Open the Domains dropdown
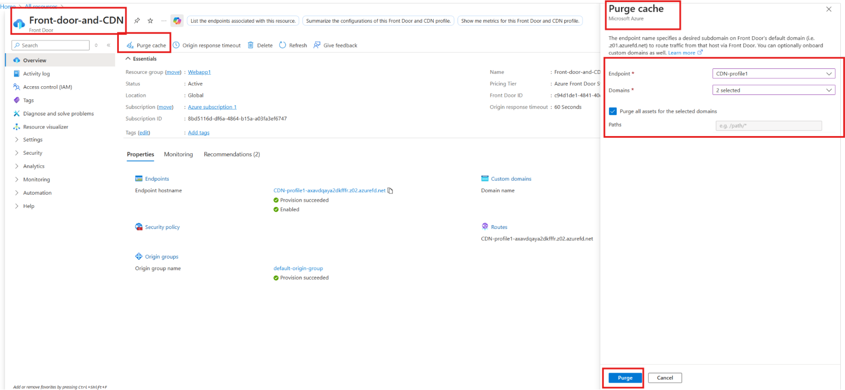 click(x=773, y=90)
